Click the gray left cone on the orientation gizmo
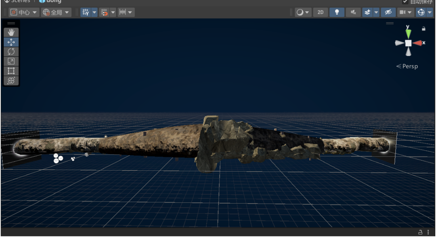The height and width of the screenshot is (237, 436). coord(400,43)
